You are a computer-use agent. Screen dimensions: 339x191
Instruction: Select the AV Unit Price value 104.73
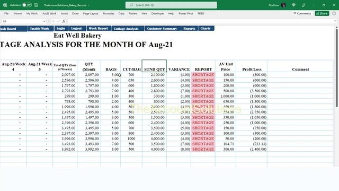point(226,144)
